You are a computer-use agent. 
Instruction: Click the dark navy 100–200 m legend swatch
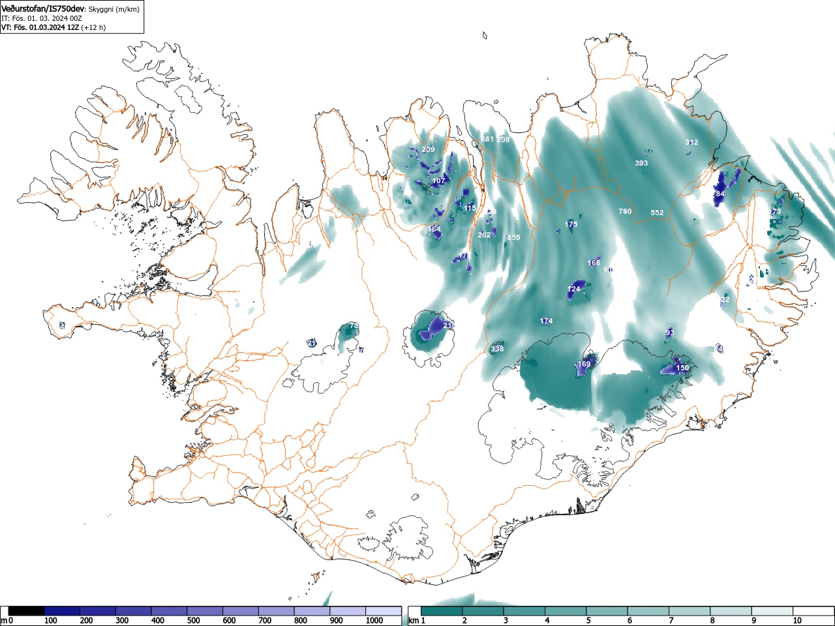coord(63,611)
